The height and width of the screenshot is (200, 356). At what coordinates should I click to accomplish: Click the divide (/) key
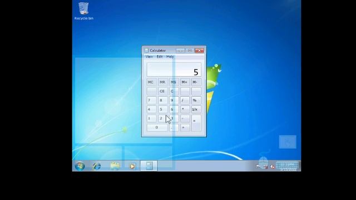pos(185,100)
